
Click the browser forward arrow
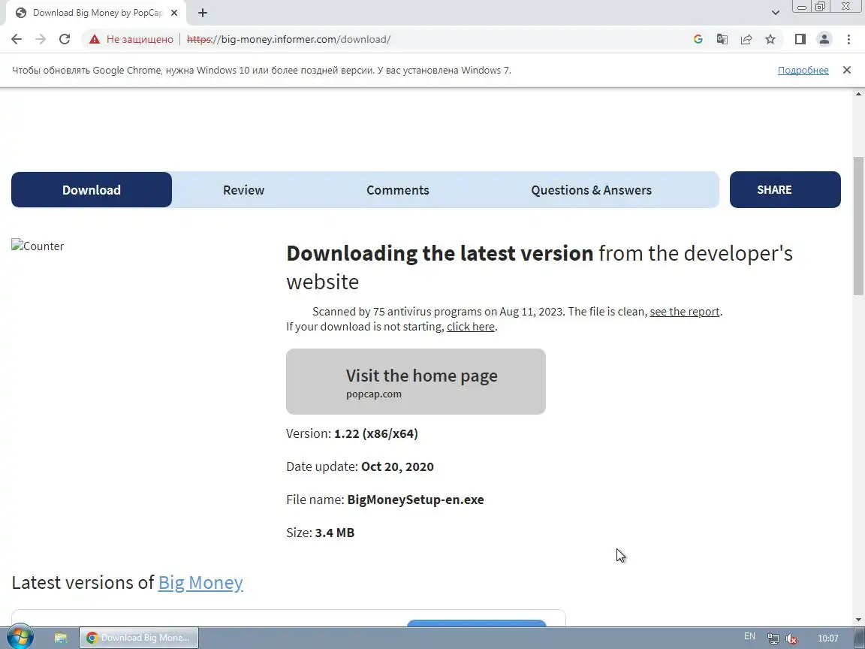click(41, 39)
